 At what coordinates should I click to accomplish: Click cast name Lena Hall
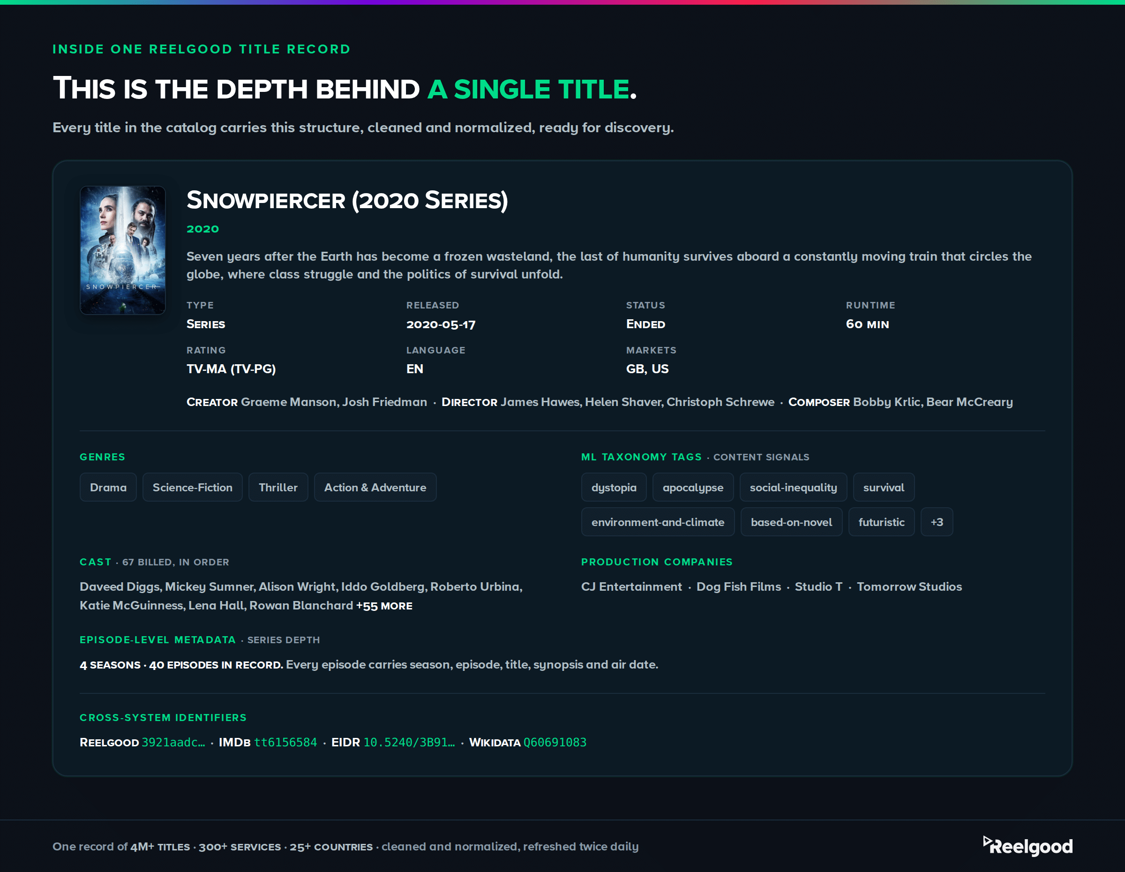(217, 605)
